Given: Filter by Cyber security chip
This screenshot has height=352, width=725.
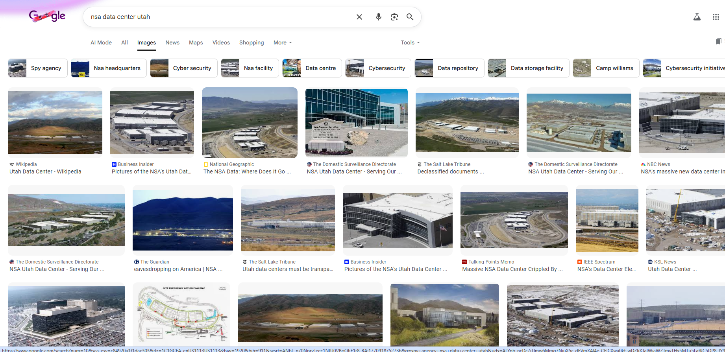Looking at the screenshot, I should pyautogui.click(x=184, y=68).
